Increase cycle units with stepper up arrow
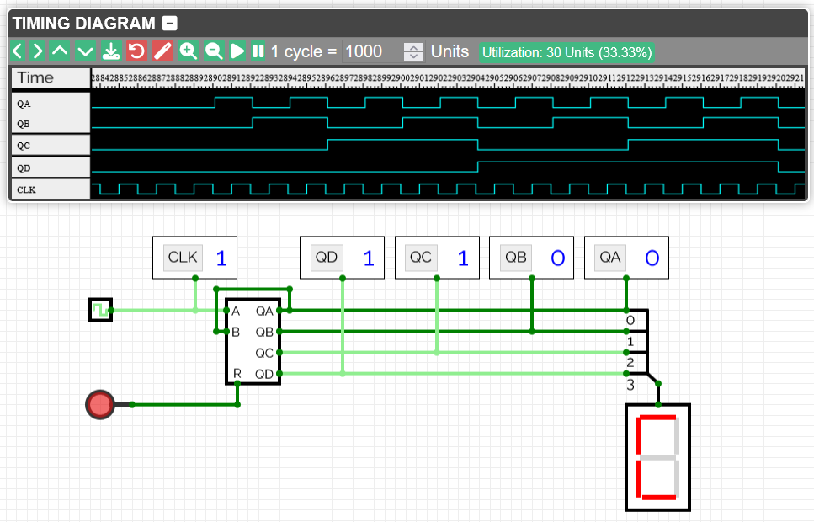 click(x=412, y=47)
